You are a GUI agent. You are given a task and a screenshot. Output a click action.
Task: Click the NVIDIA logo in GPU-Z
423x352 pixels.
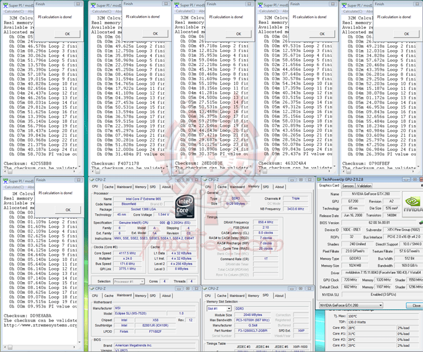pos(413,203)
